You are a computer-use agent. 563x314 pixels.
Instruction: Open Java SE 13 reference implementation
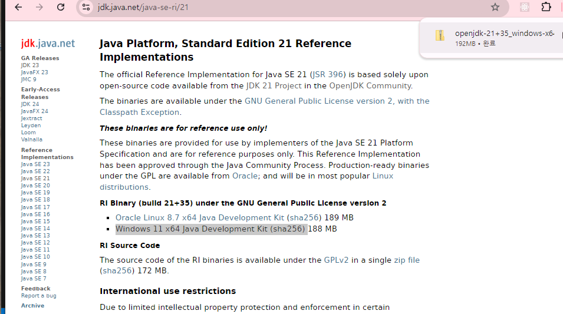pos(35,236)
